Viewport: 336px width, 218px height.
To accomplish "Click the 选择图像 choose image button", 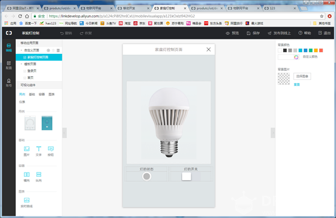I will coord(302,76).
